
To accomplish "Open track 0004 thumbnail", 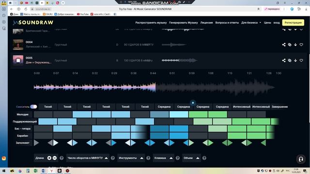I will tap(18, 44).
